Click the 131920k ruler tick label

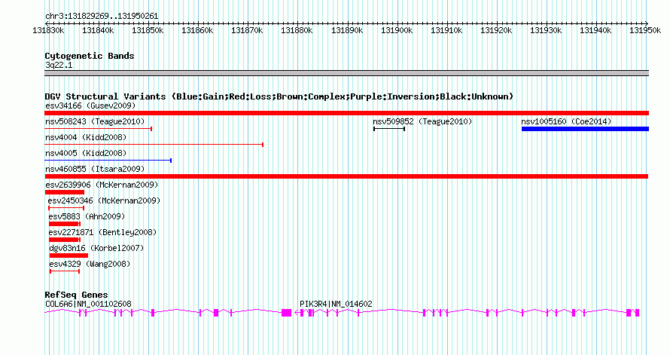point(496,30)
